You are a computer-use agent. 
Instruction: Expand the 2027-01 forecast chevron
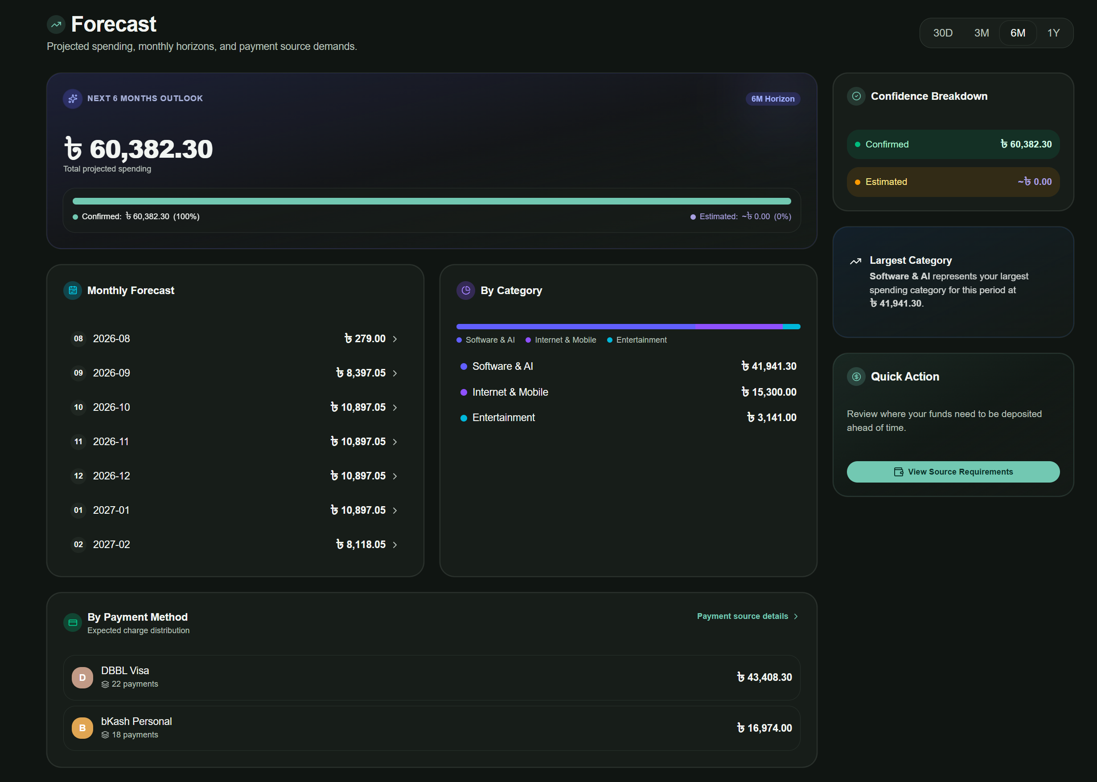pos(395,510)
